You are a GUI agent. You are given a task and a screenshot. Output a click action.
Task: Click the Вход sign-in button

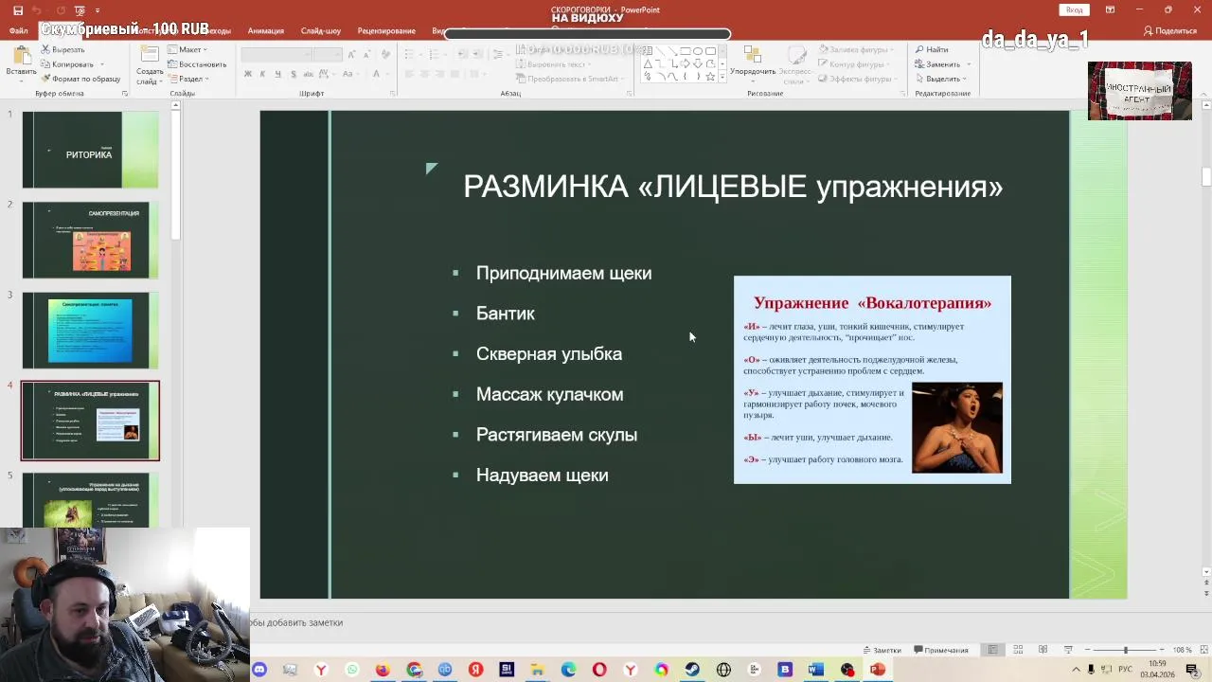tap(1075, 10)
